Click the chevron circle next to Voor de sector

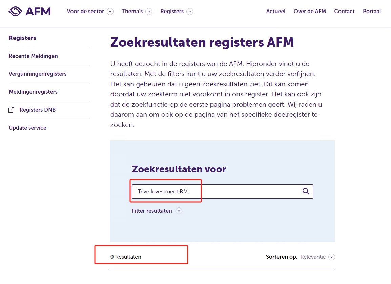(110, 12)
